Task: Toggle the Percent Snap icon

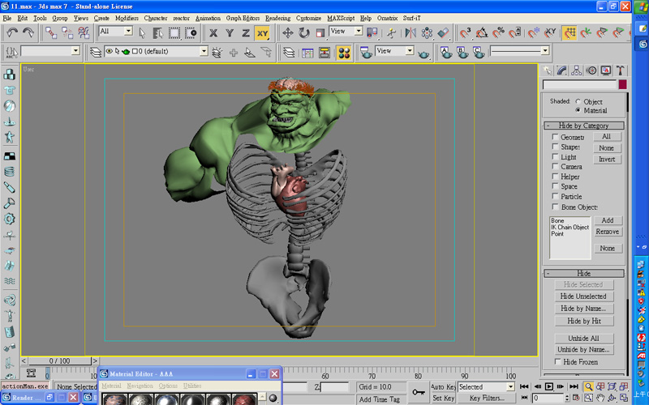Action: coord(498,32)
